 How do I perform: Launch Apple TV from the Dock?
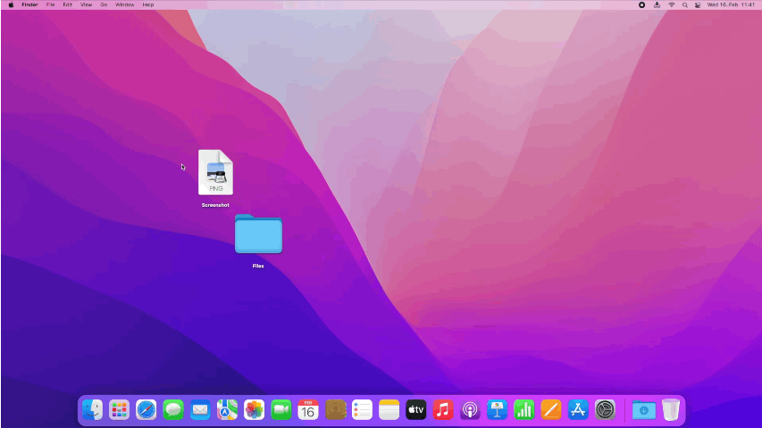(416, 410)
